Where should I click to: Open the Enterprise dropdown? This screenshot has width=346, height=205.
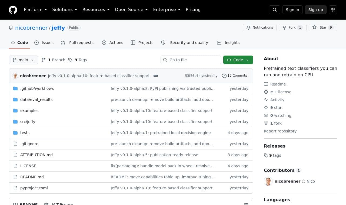click(x=167, y=10)
